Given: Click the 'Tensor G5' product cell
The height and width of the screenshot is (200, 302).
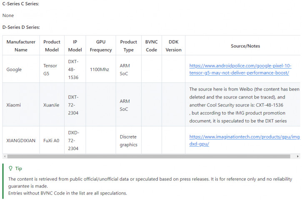Looking at the screenshot, I should (52, 69).
